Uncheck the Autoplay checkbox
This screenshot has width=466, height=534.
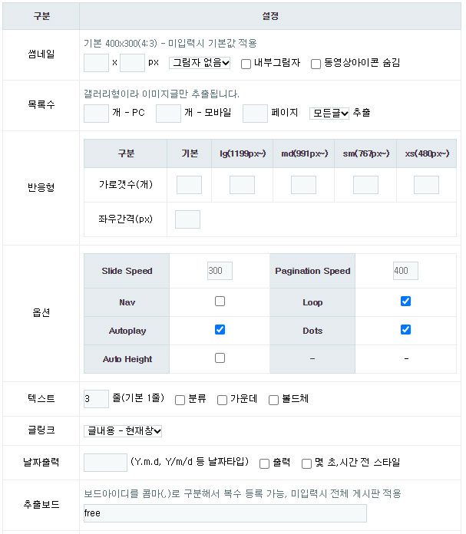[x=220, y=330]
